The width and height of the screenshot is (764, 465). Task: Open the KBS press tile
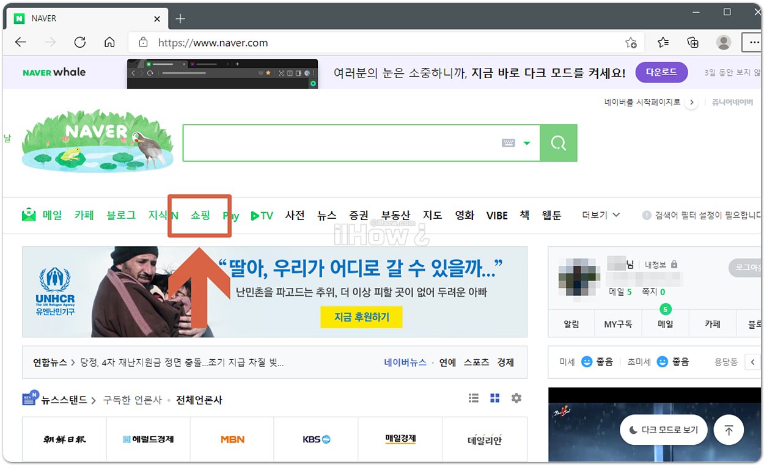316,439
